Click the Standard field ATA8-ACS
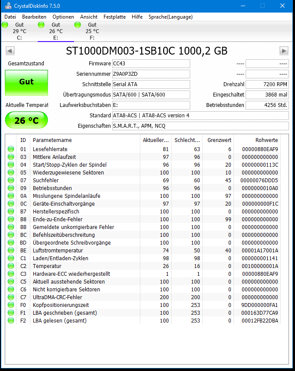This screenshot has width=295, height=371. 201,116
